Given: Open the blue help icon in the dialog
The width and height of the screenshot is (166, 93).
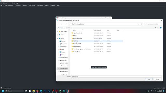Looking at the screenshot, I should pos(161,28).
